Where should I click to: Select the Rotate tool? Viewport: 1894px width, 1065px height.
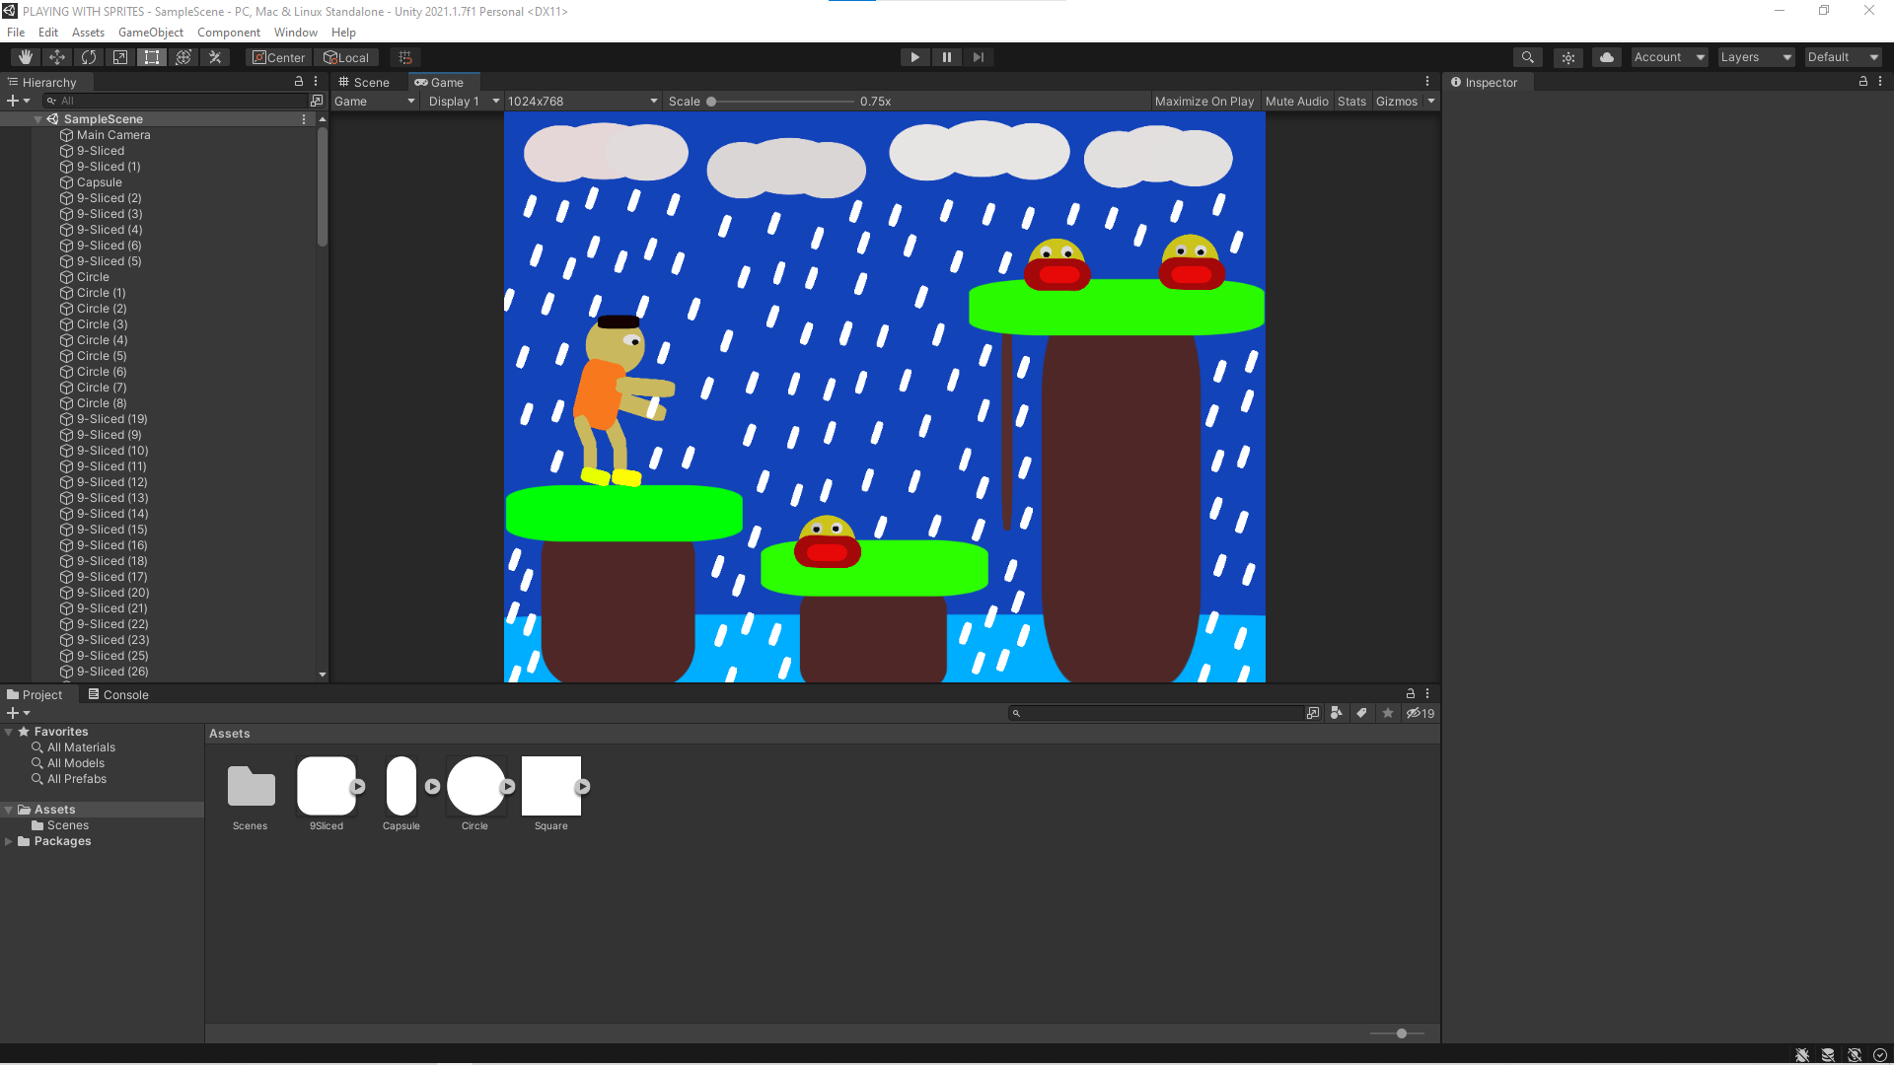(88, 56)
